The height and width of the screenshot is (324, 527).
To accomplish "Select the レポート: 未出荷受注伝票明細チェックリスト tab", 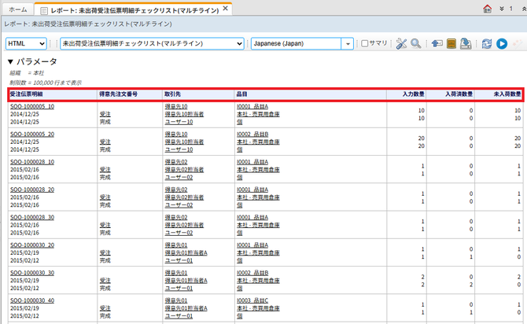I will (x=135, y=10).
